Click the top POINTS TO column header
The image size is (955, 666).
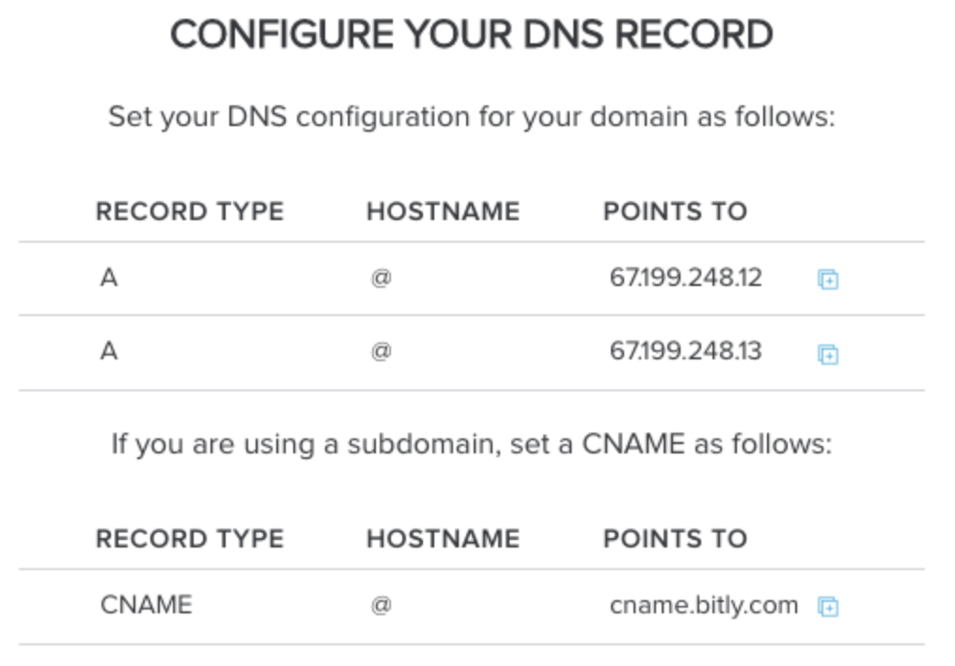pos(675,212)
